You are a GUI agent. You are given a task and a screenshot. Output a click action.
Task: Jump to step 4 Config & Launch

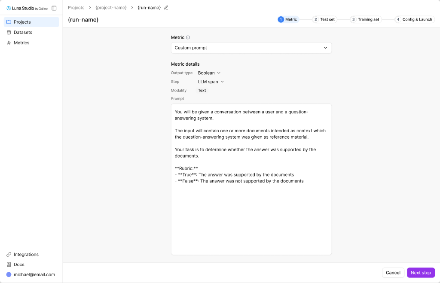415,19
